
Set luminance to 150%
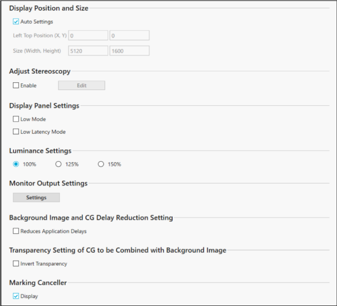[101, 164]
